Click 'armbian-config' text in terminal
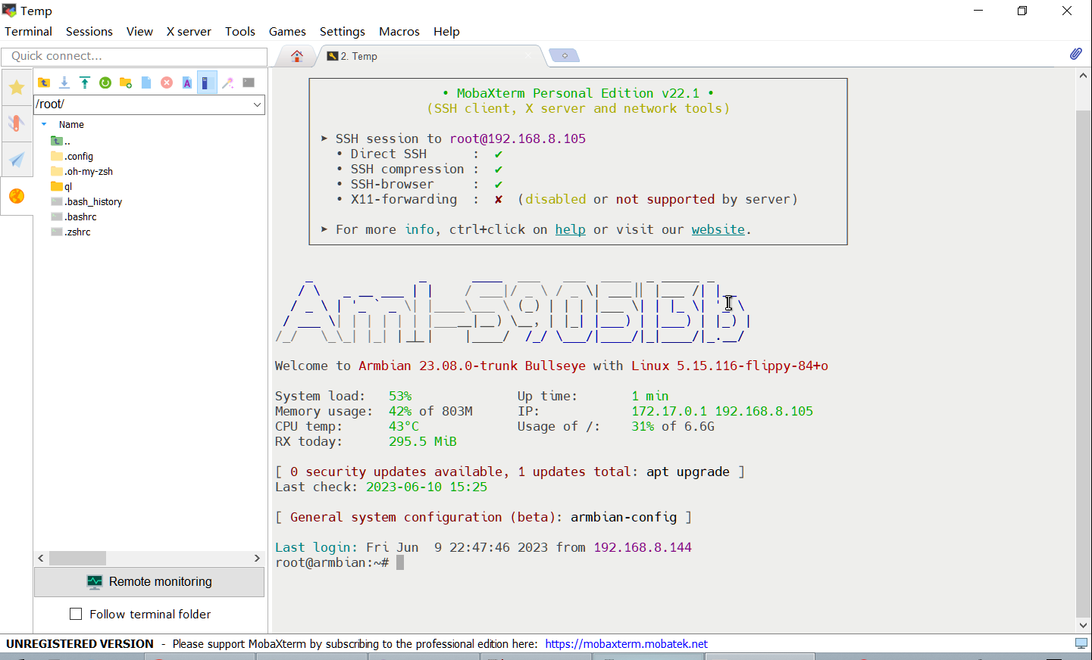This screenshot has width=1092, height=660. pos(624,517)
